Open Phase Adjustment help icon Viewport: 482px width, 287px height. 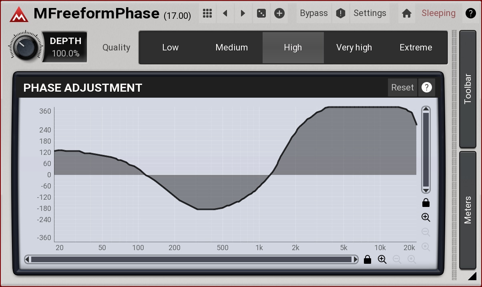427,87
